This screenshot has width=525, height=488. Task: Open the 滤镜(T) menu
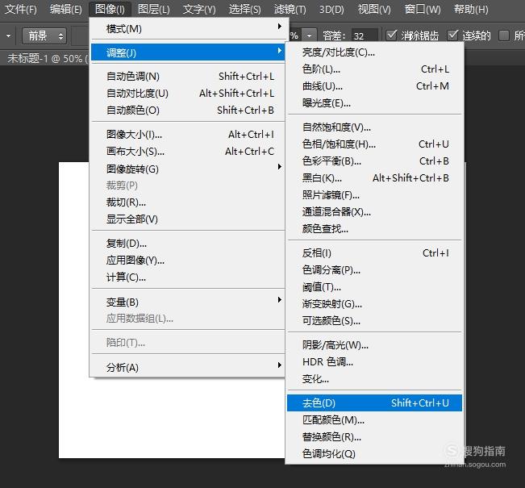coord(290,9)
